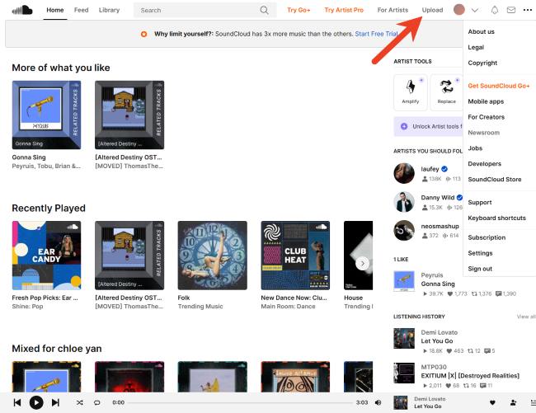Like the playing track with heart icon

[492, 403]
